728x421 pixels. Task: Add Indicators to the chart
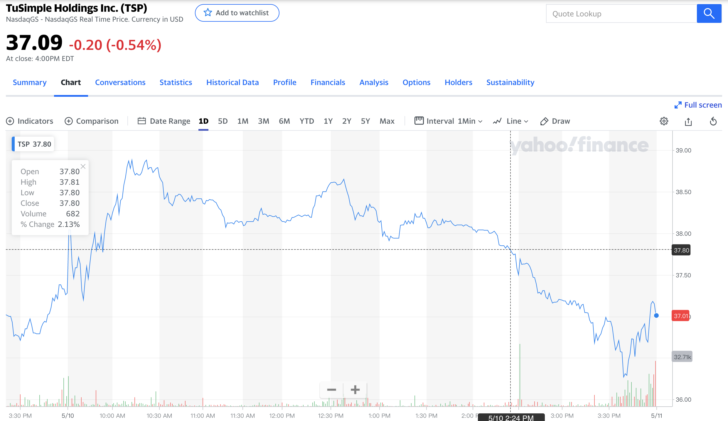point(30,121)
